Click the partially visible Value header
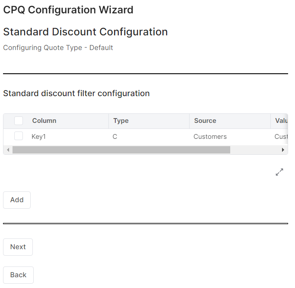The height and width of the screenshot is (288, 295). point(281,121)
